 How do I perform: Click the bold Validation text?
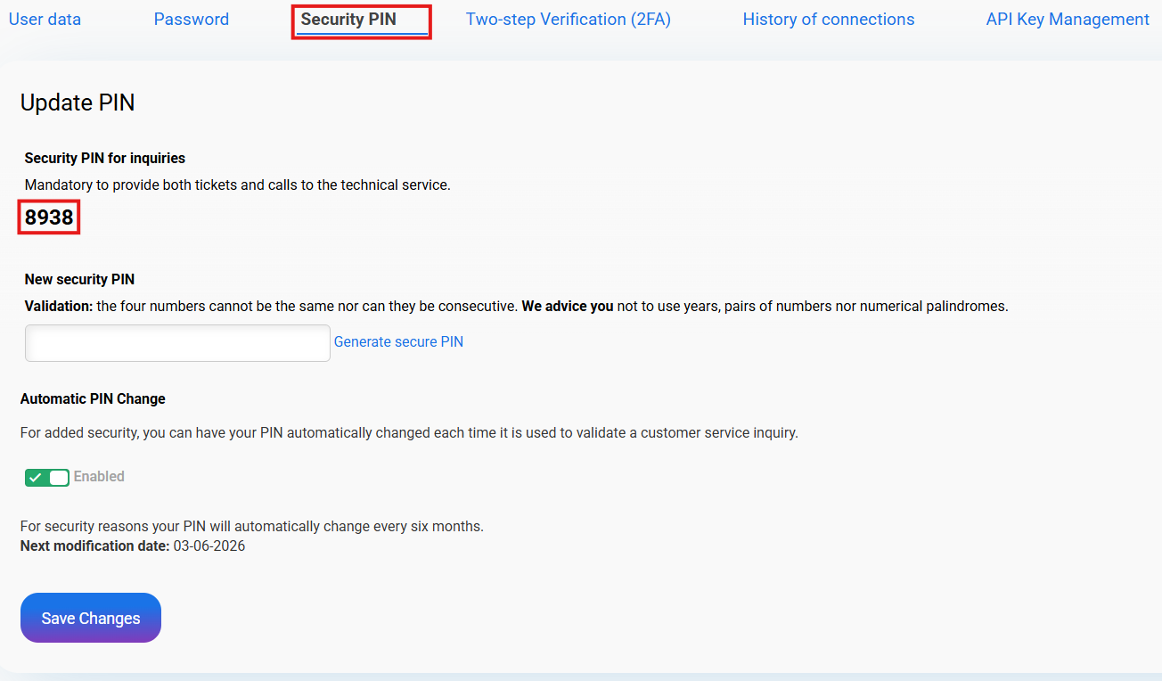(x=58, y=306)
